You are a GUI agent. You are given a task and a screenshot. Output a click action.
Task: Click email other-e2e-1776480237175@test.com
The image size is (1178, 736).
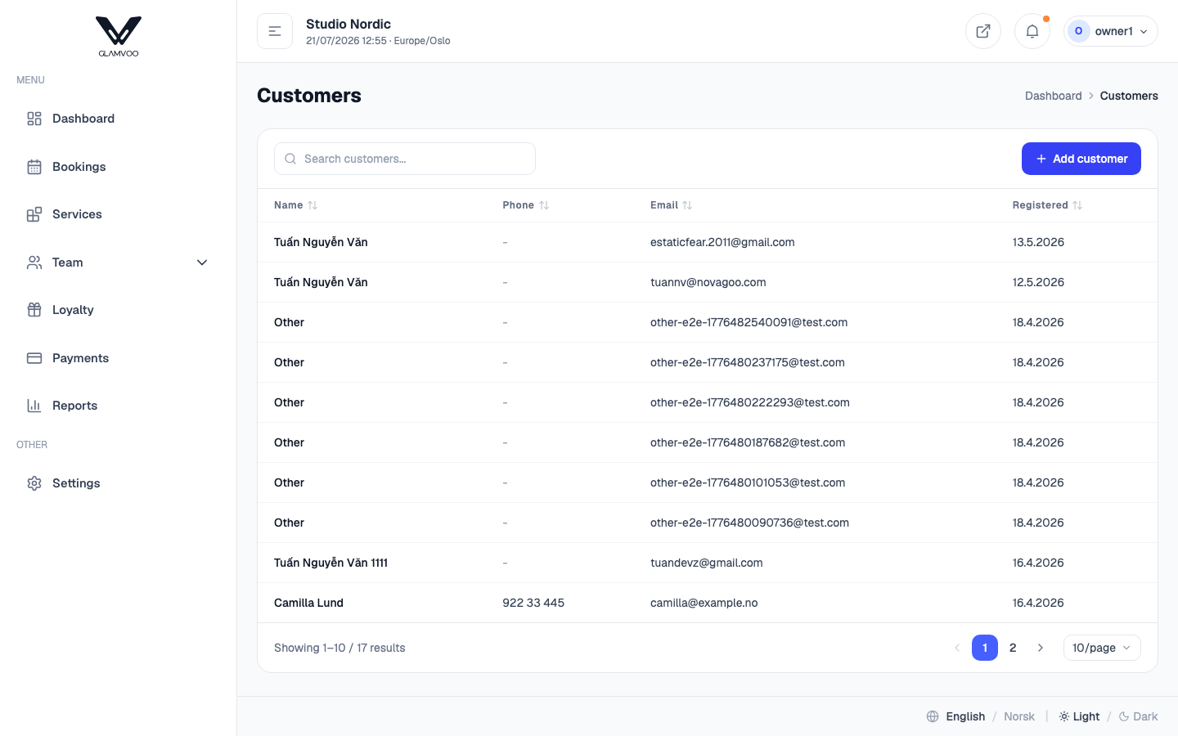(x=748, y=362)
